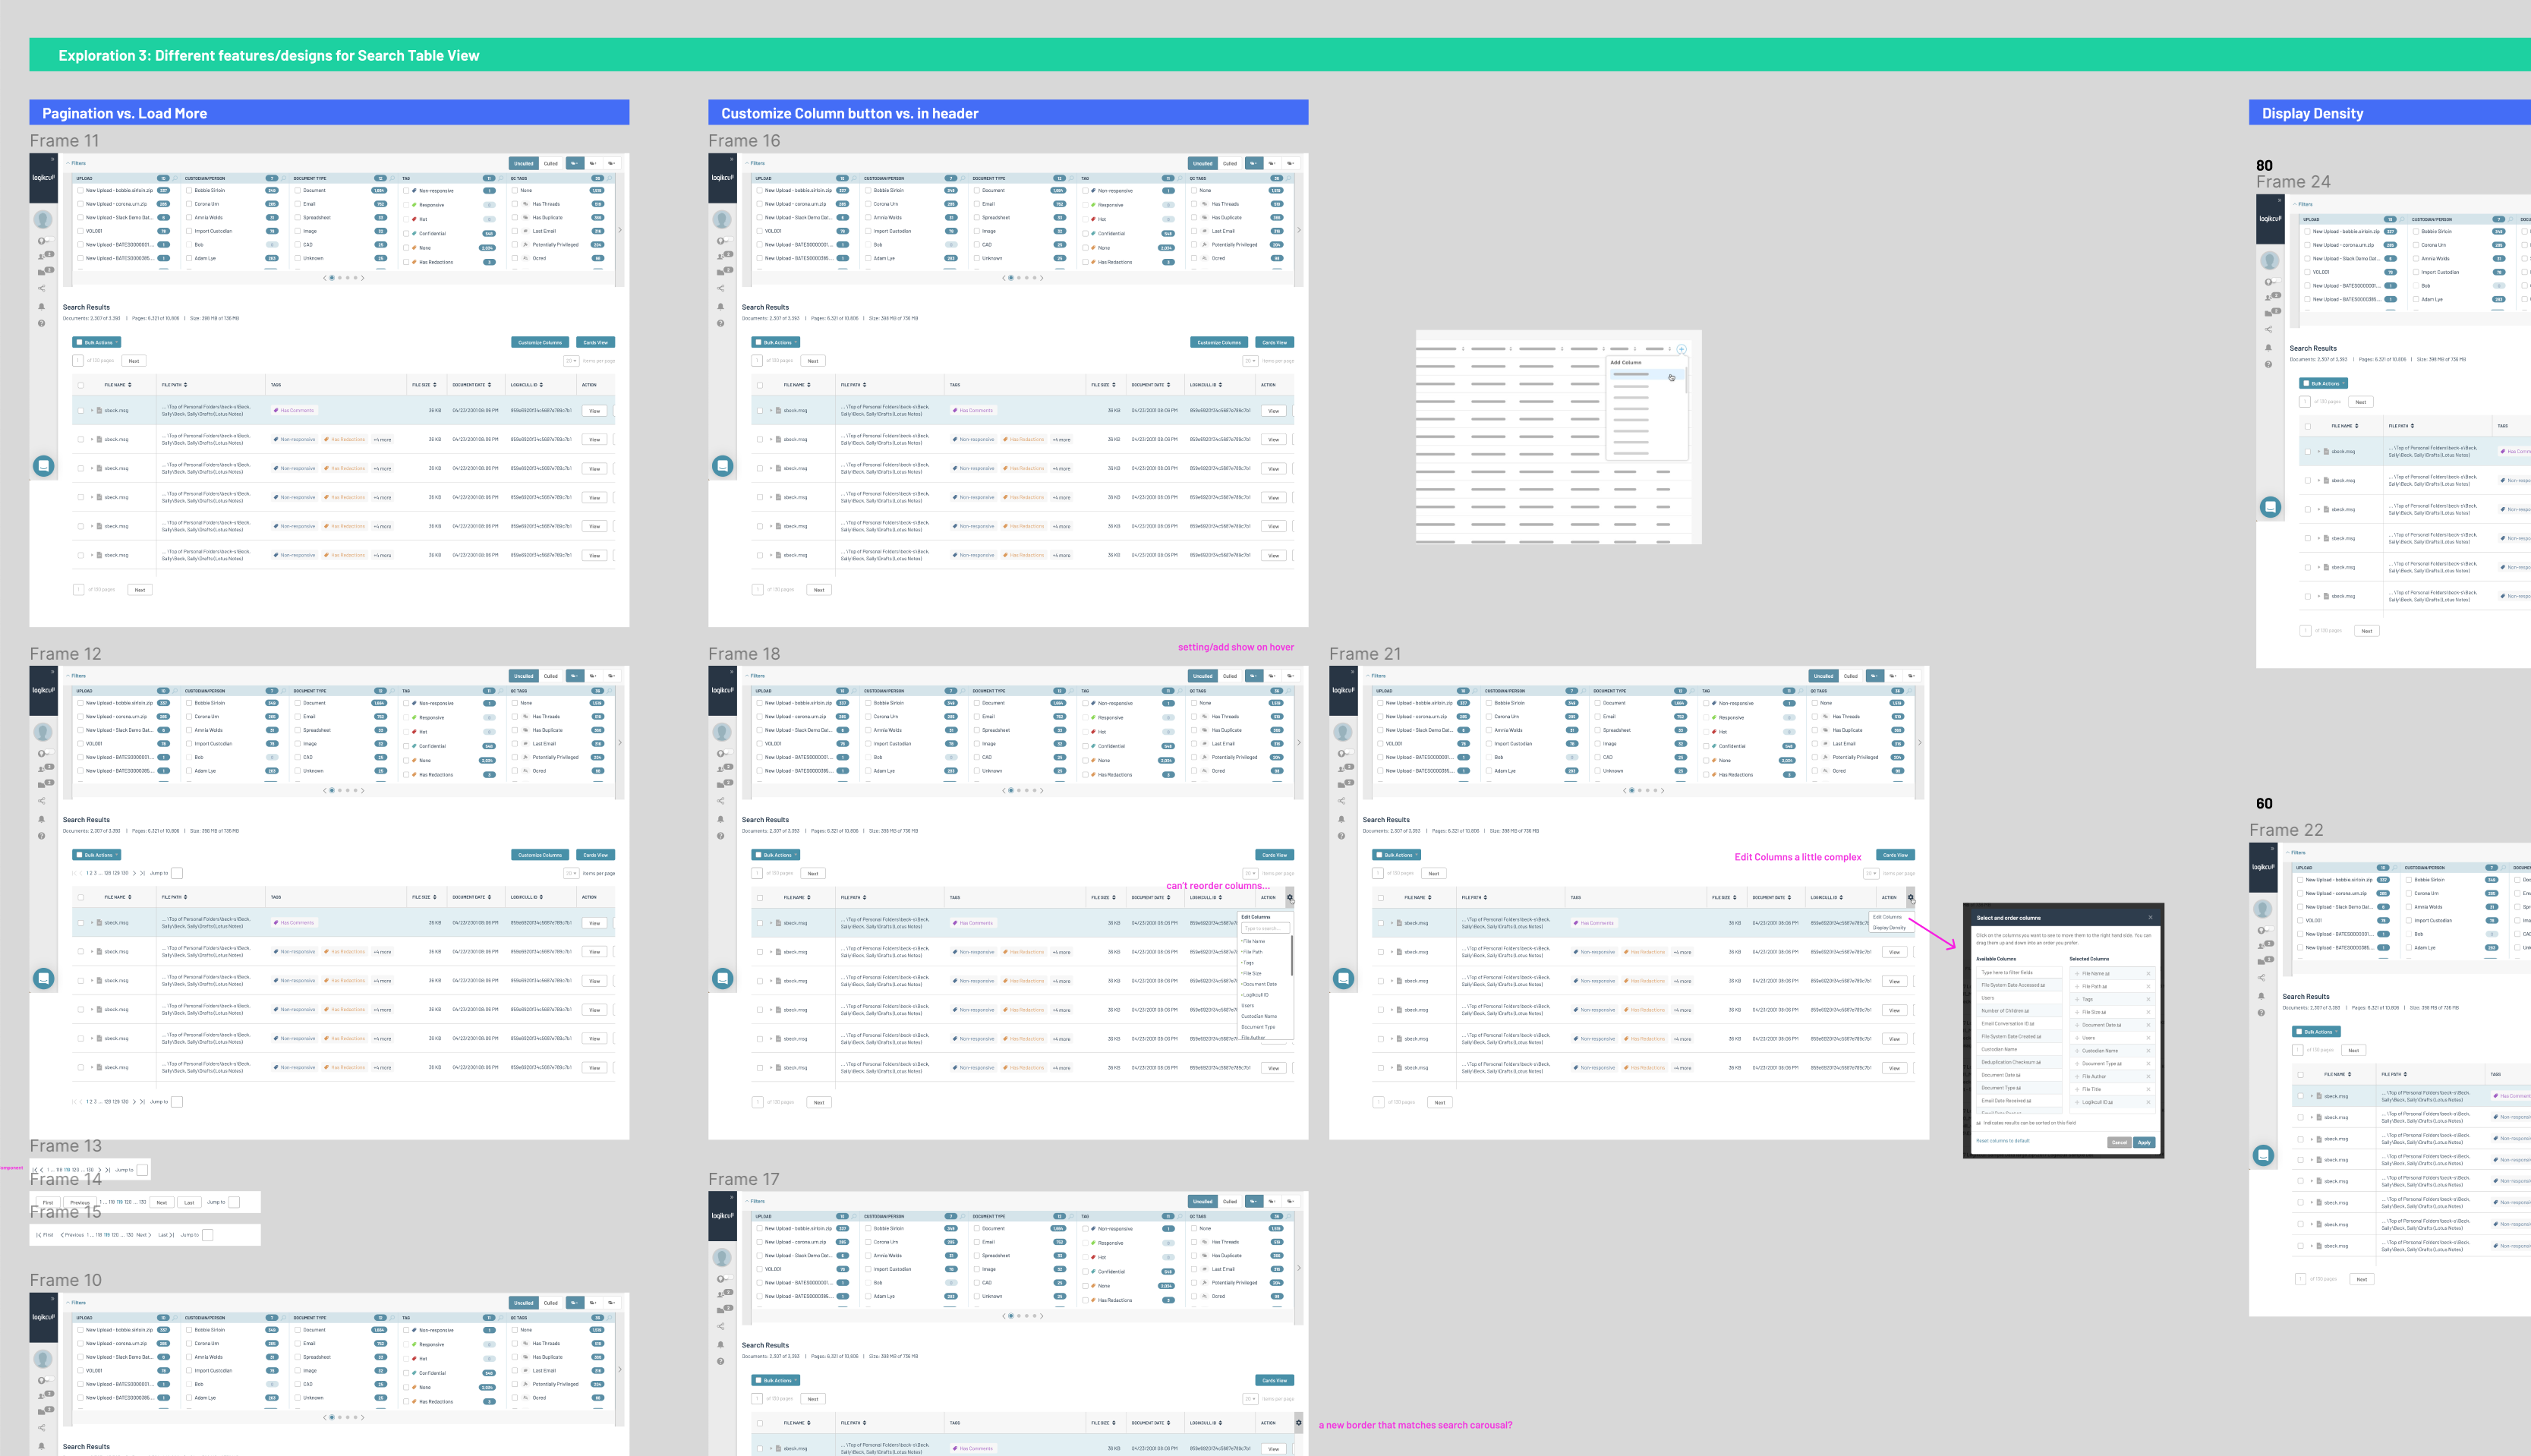Open Bulk Actions dropdown in Frame 11

(x=97, y=342)
